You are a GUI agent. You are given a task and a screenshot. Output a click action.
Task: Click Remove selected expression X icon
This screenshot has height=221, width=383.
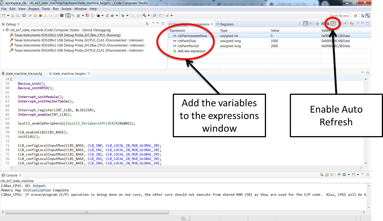click(x=323, y=23)
